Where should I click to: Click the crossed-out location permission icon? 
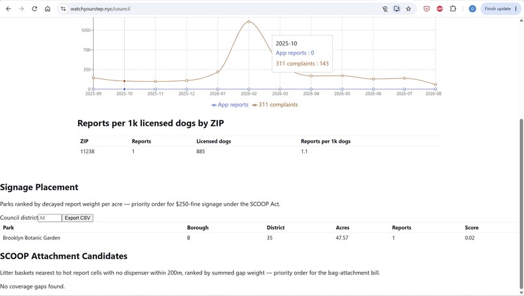(x=385, y=9)
